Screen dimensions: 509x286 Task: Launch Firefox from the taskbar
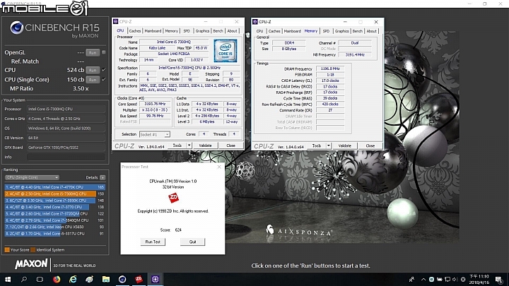click(x=57, y=279)
